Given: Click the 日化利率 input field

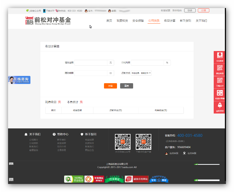Looking at the screenshot, I should point(147,63).
